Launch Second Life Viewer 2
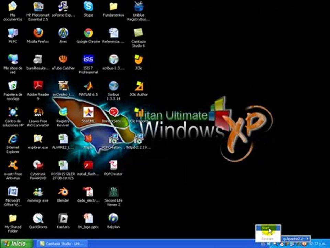 (113, 197)
